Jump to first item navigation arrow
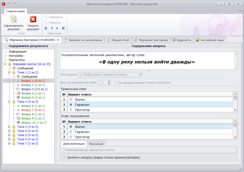 (x=46, y=28)
